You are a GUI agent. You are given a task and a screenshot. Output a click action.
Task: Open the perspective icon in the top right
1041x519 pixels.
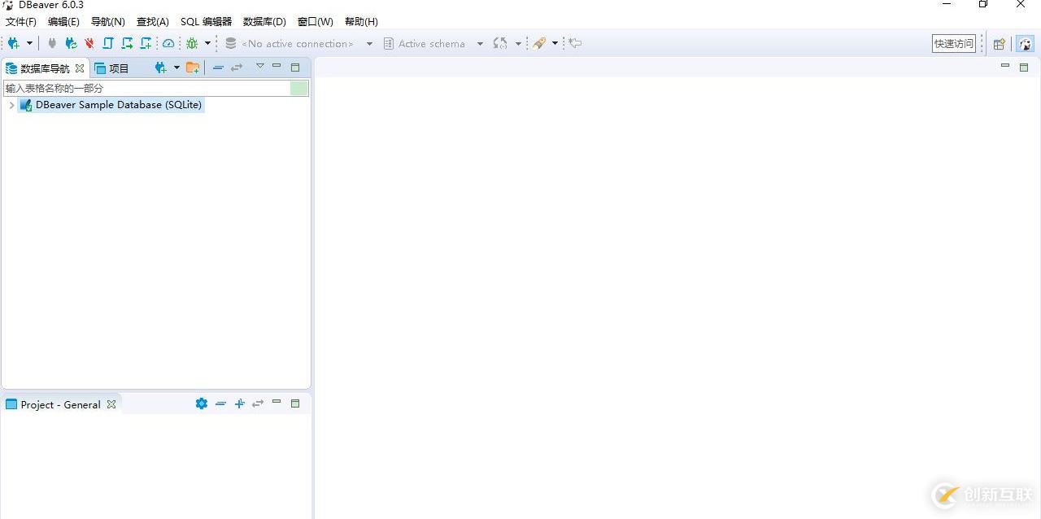1000,44
